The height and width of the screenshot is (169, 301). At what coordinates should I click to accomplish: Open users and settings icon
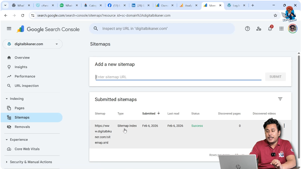(x=259, y=29)
